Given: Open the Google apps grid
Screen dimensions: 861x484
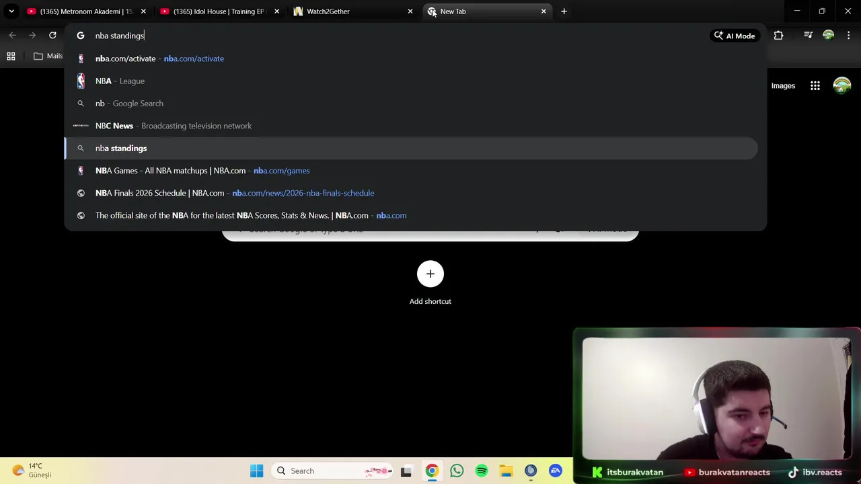Looking at the screenshot, I should tap(815, 85).
